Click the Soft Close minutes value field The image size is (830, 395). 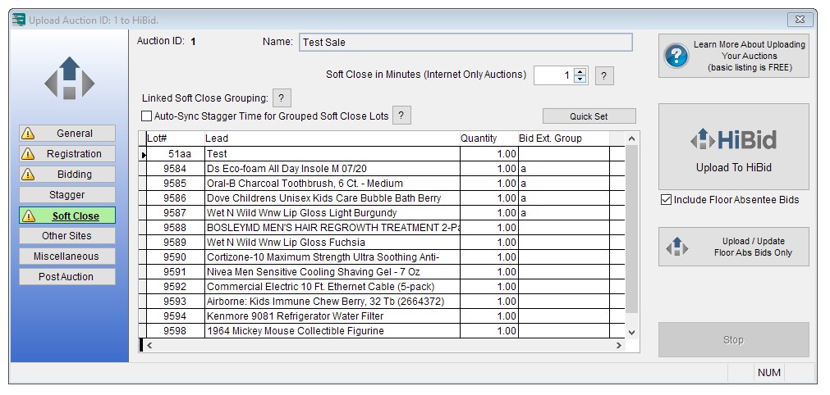point(554,75)
